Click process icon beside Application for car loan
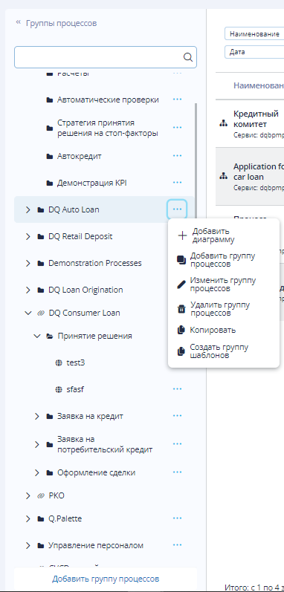The height and width of the screenshot is (592, 284). (224, 176)
